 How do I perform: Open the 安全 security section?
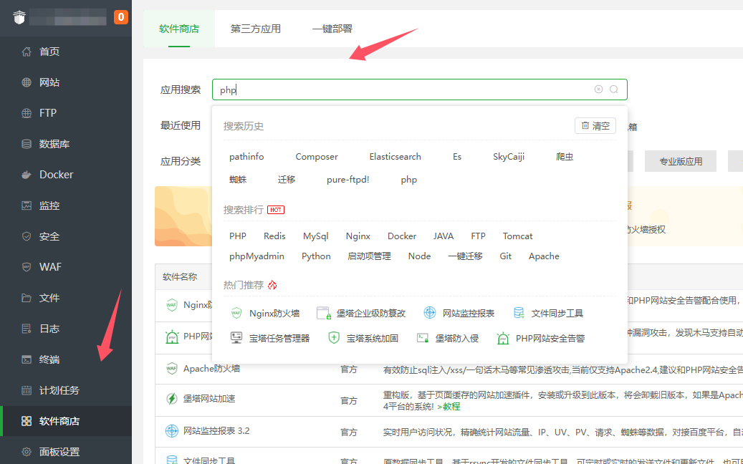[x=49, y=236]
